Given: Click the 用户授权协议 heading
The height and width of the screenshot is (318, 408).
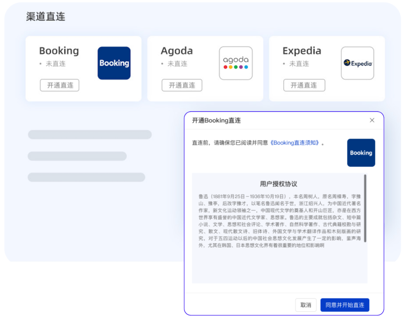Looking at the screenshot, I should 279,184.
